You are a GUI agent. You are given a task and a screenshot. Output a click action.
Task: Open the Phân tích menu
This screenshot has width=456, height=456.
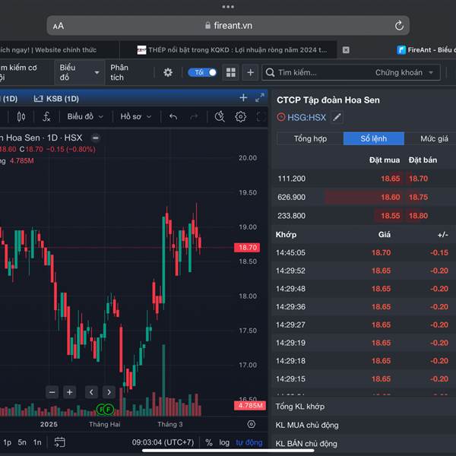click(x=119, y=72)
